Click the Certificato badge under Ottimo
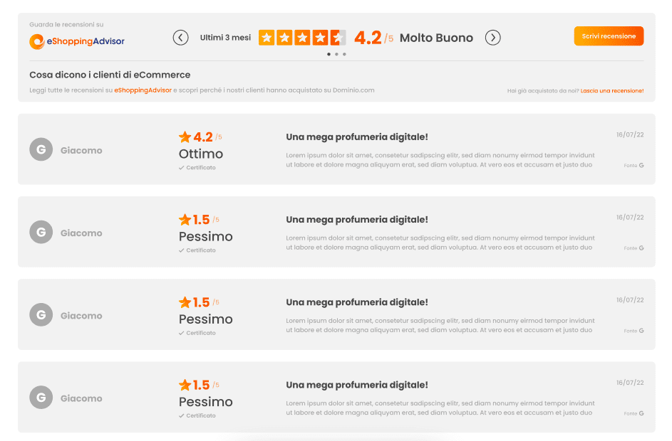The height and width of the screenshot is (441, 672). (197, 168)
